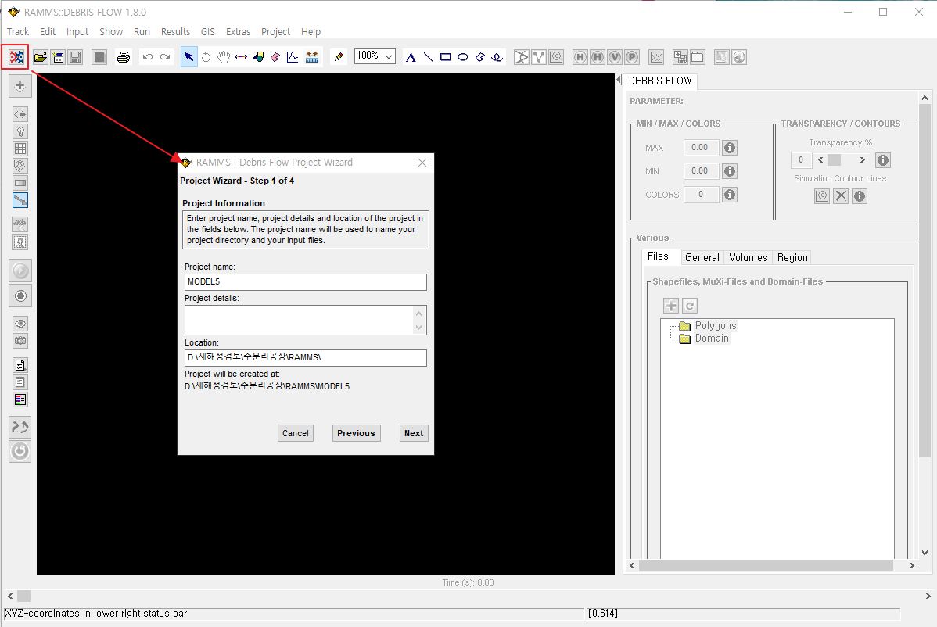
Task: Click the Undo arrow icon
Action: (148, 57)
